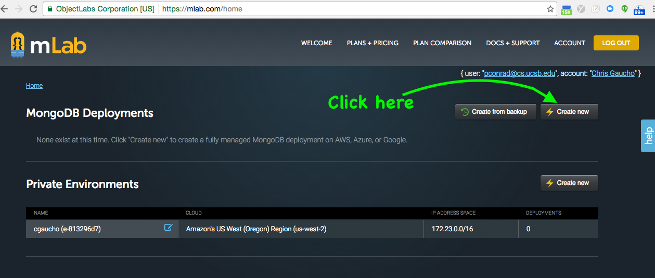Click the Y circle extension icon
Image resolution: width=655 pixels, height=278 pixels.
coord(582,9)
